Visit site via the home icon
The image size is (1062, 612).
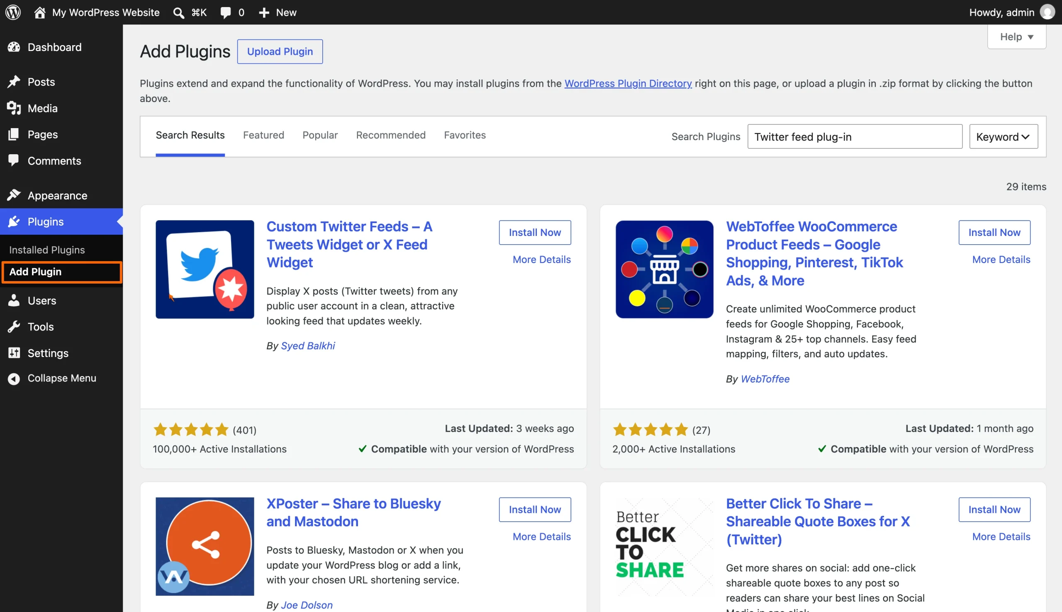pyautogui.click(x=39, y=12)
